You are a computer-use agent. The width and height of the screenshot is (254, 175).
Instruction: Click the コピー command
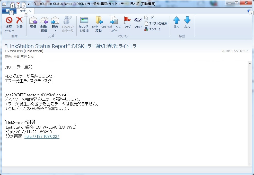[x=150, y=18]
